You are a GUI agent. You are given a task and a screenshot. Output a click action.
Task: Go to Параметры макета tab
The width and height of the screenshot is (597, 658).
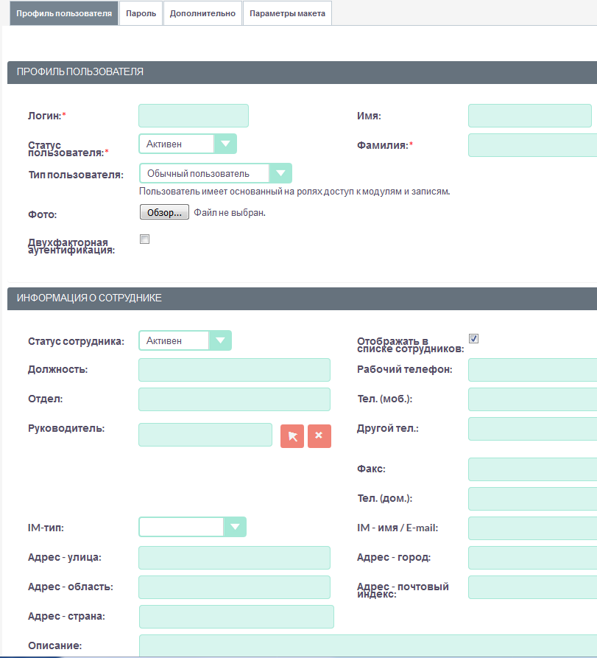(x=287, y=13)
